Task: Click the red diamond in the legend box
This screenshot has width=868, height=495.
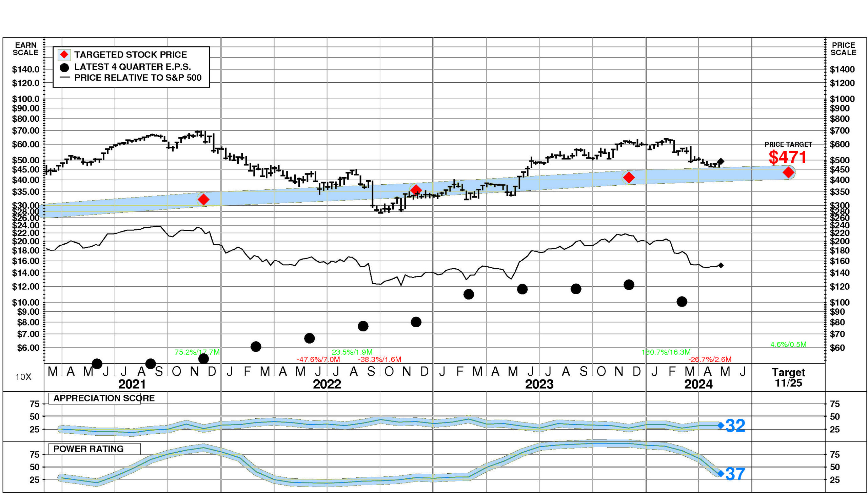Action: pyautogui.click(x=64, y=55)
